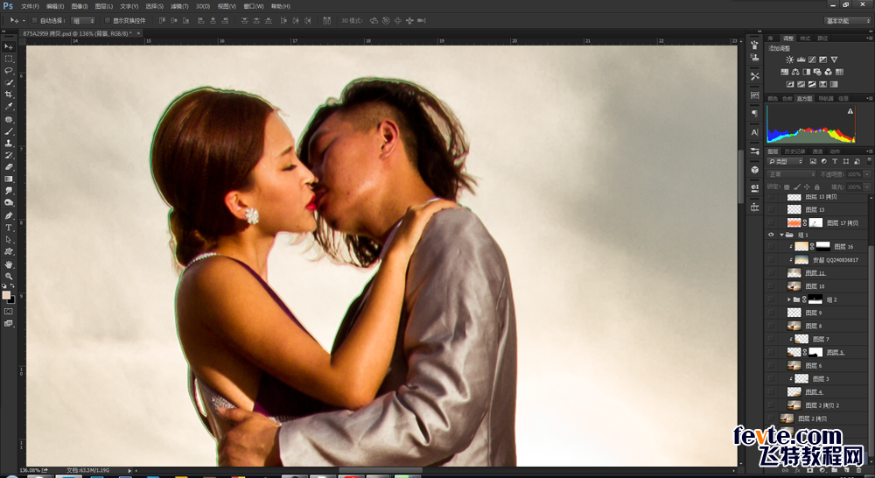Select the Eraser tool
Image resolution: width=875 pixels, height=478 pixels.
click(9, 167)
